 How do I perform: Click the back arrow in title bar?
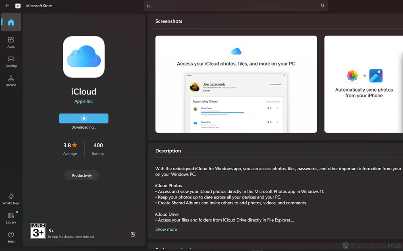click(x=7, y=6)
